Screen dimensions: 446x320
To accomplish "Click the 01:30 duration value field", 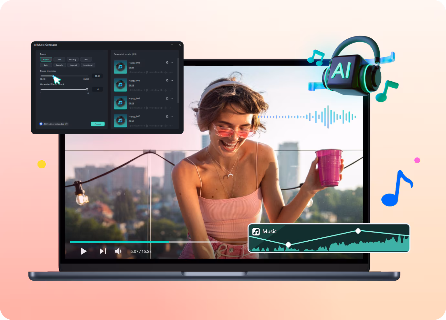I will [97, 76].
